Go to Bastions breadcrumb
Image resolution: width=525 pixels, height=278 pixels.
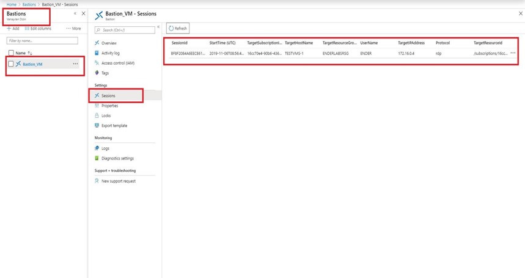pos(29,4)
